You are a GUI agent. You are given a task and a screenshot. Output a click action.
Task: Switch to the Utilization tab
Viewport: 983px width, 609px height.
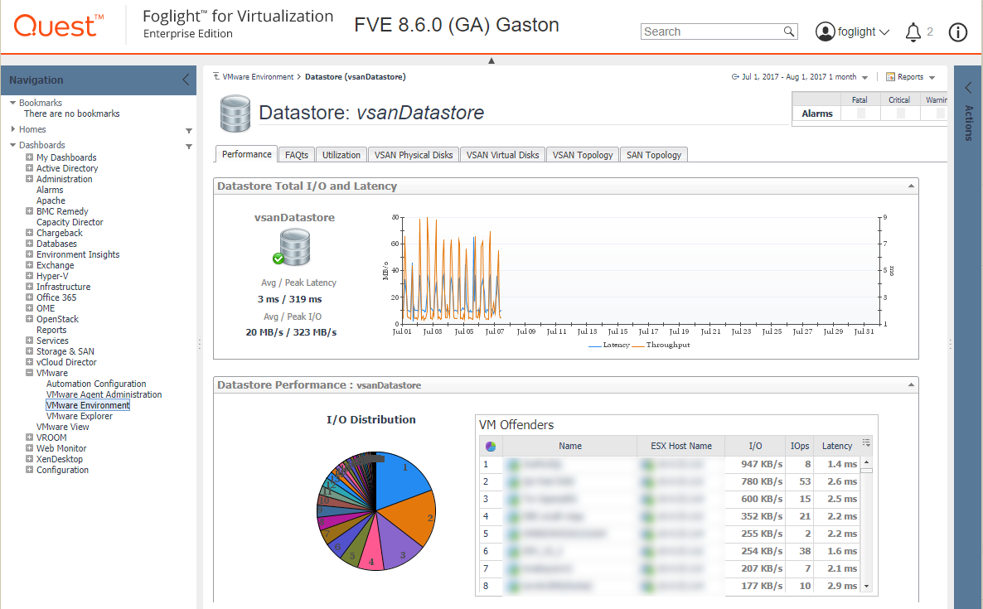341,155
